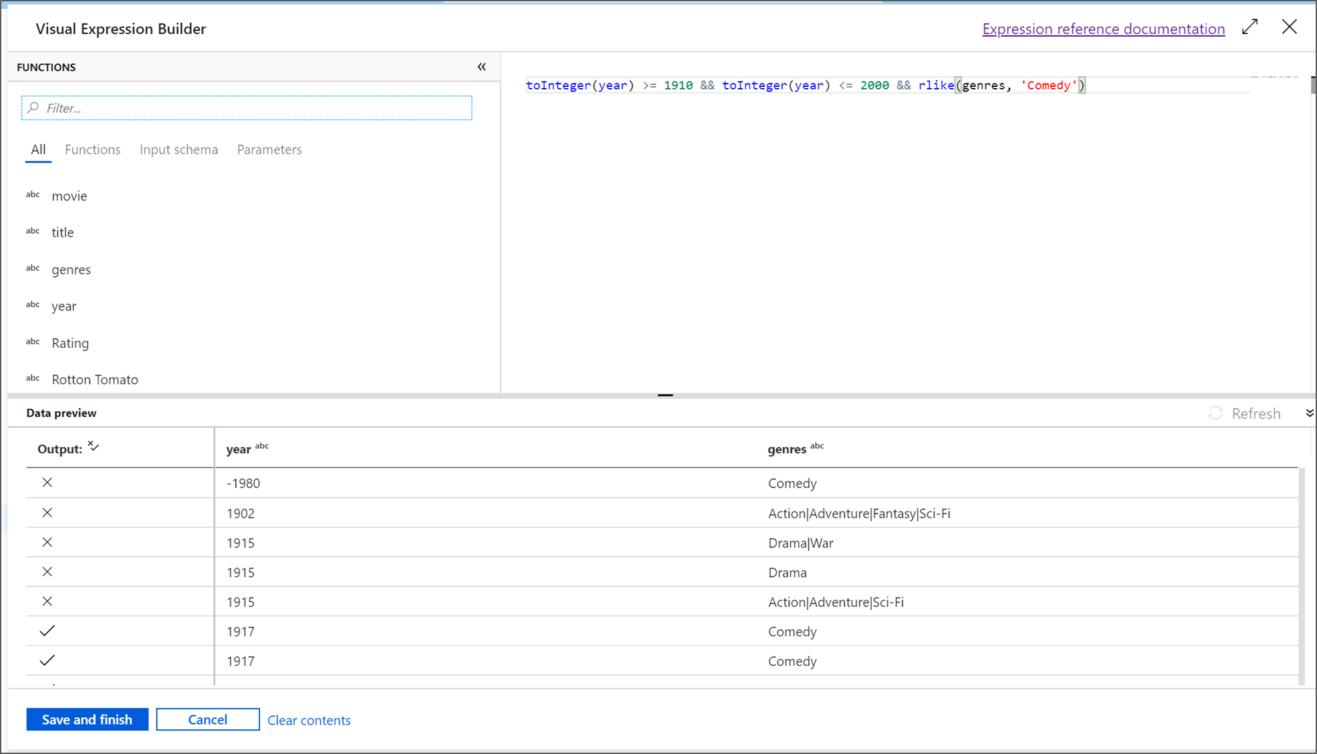Click the expand/fullscreen expression editor icon
The height and width of the screenshot is (754, 1317).
point(1250,27)
